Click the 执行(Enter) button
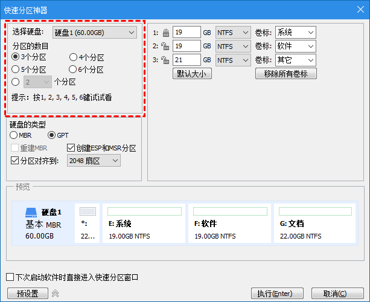This screenshot has width=370, height=302. [277, 294]
